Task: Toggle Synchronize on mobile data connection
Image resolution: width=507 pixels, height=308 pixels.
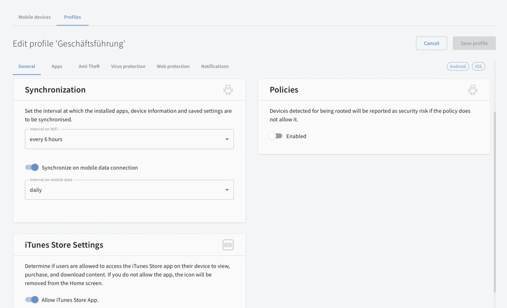Action: point(32,168)
